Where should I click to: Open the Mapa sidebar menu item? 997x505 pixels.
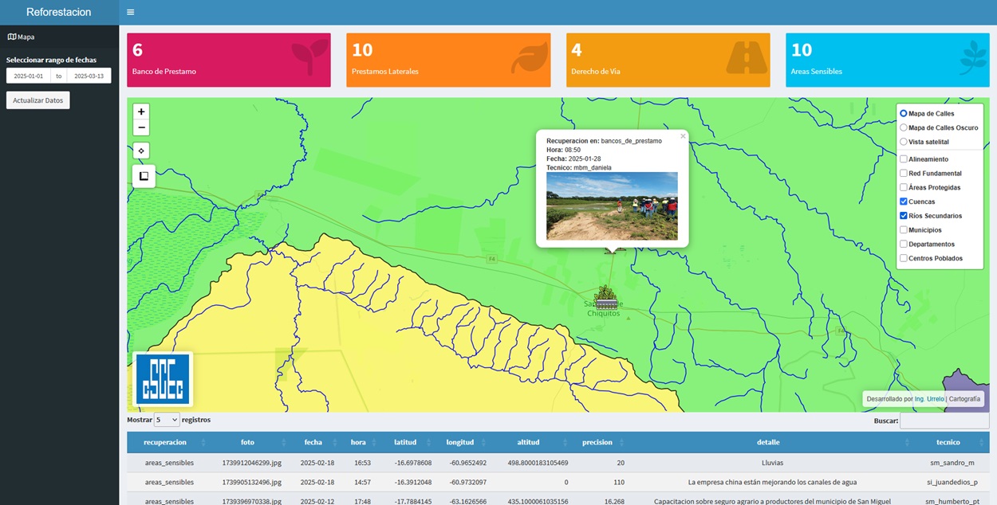(22, 37)
